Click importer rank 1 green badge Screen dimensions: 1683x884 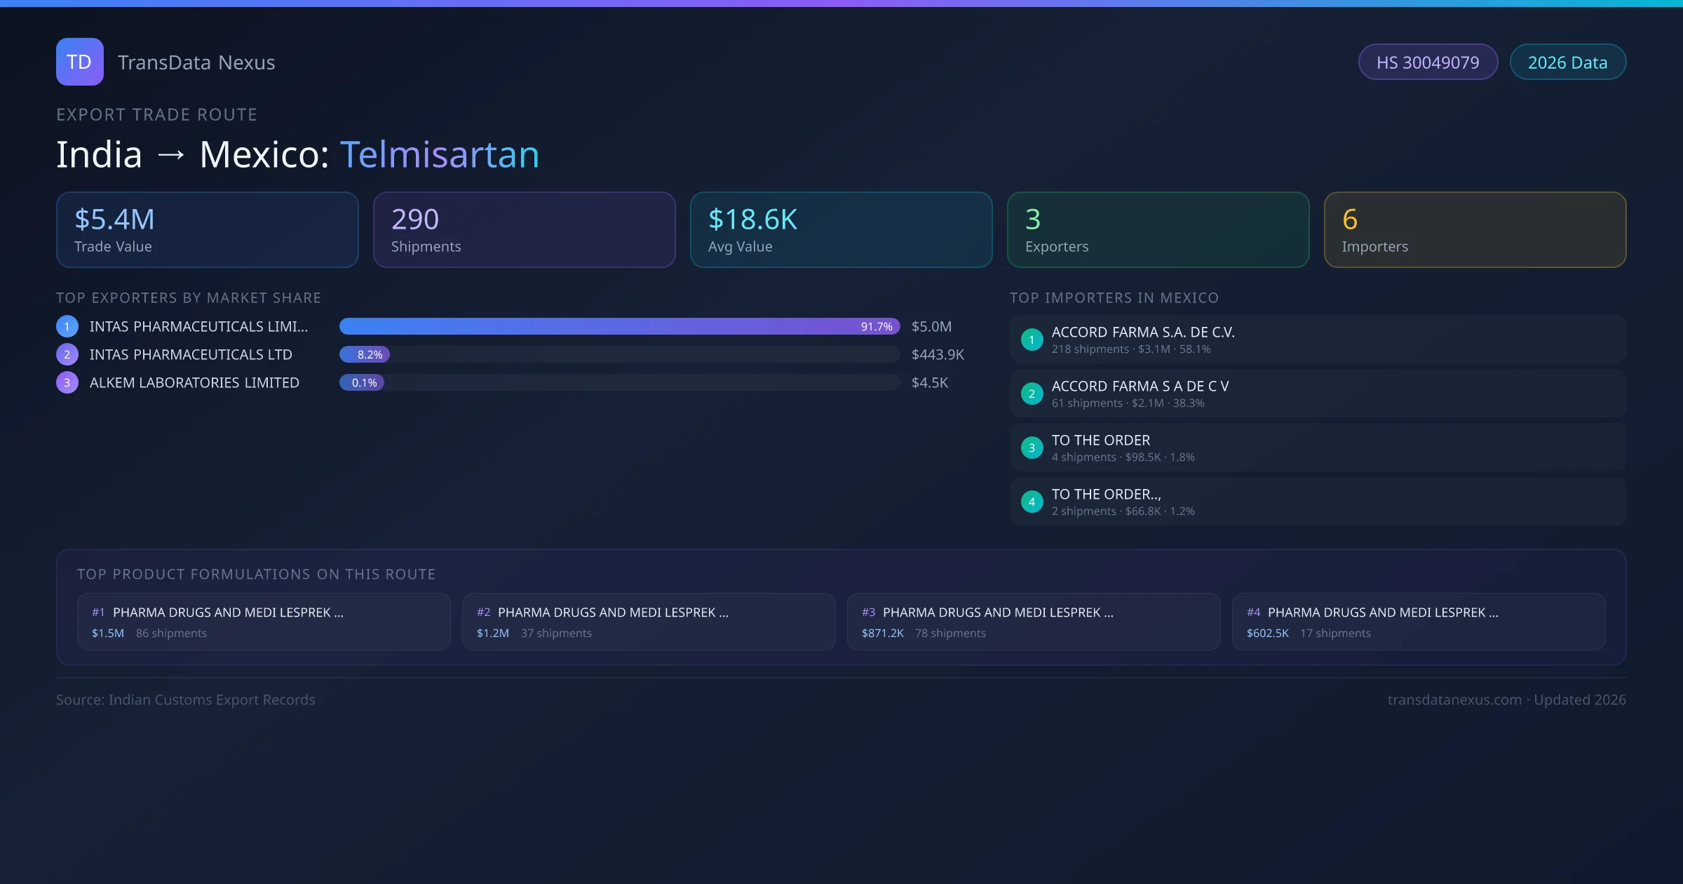point(1032,340)
